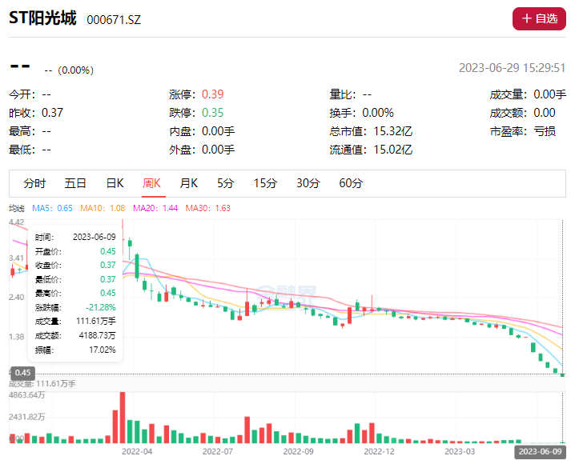Click the 2023-03 date on the axis
Image resolution: width=575 pixels, height=464 pixels.
point(460,451)
